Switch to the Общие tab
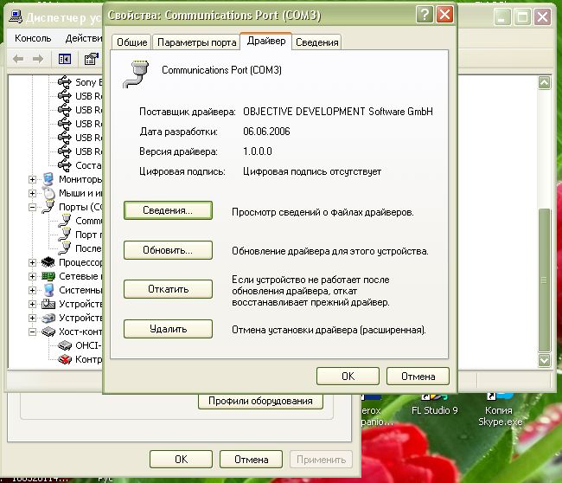This screenshot has width=562, height=483. (131, 42)
